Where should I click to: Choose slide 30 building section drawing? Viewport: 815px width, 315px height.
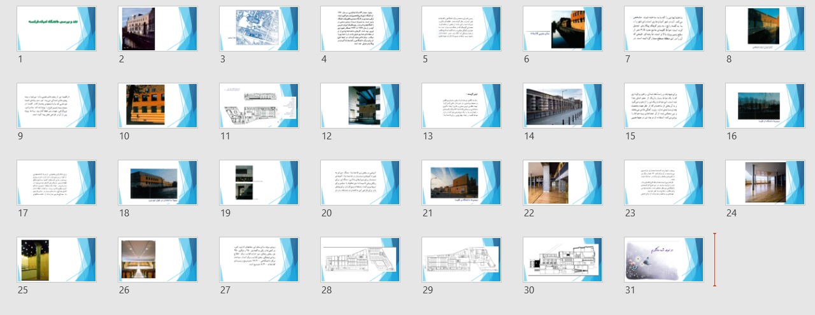pyautogui.click(x=563, y=260)
